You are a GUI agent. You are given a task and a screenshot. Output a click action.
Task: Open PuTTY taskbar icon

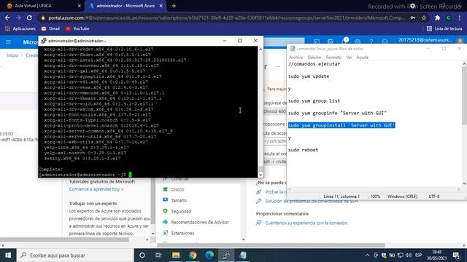tap(226, 255)
